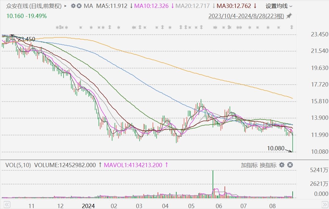Jump chart forward with right double-arrow
Image resolution: width=329 pixels, height=209 pixels.
(325, 205)
